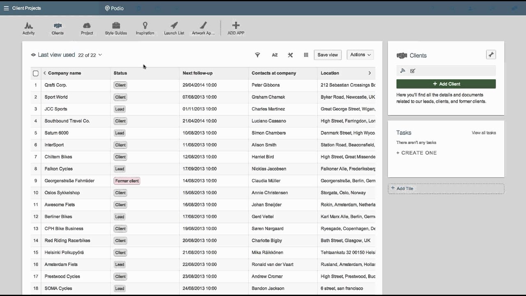526x296 pixels.
Task: Open the Project app cloud icon
Action: click(87, 25)
